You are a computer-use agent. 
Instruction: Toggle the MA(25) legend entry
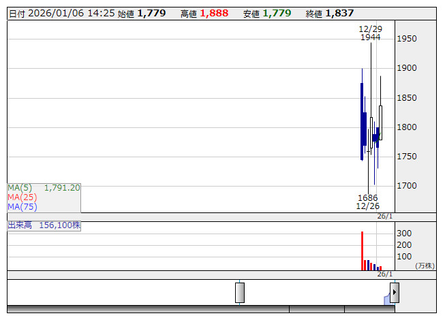click(22, 197)
